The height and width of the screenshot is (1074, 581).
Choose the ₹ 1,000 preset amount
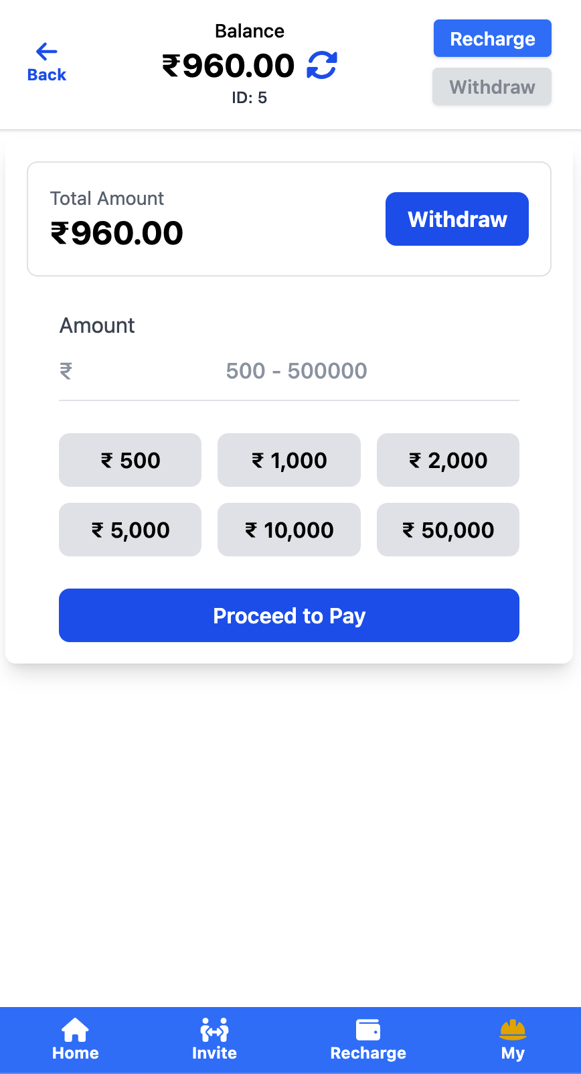[x=289, y=460]
